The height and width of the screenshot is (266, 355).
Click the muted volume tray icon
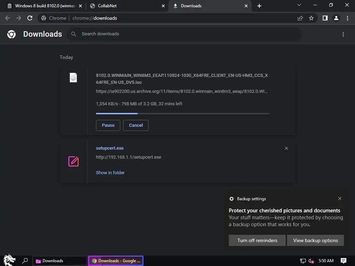click(311, 261)
